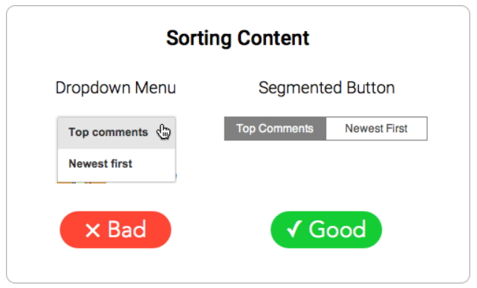The width and height of the screenshot is (477, 288).
Task: Click the Segmented Button column heading
Action: point(326,88)
